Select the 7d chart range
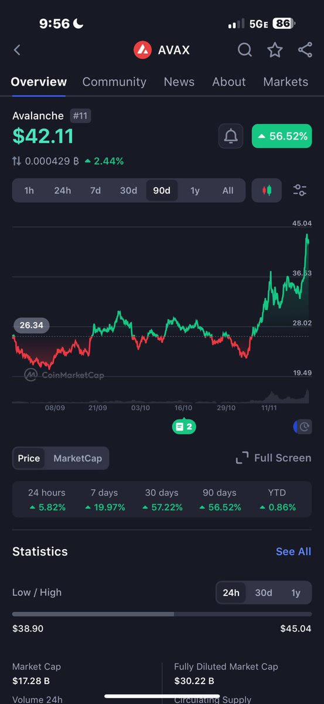Screen dimensions: 324x704 click(x=96, y=190)
